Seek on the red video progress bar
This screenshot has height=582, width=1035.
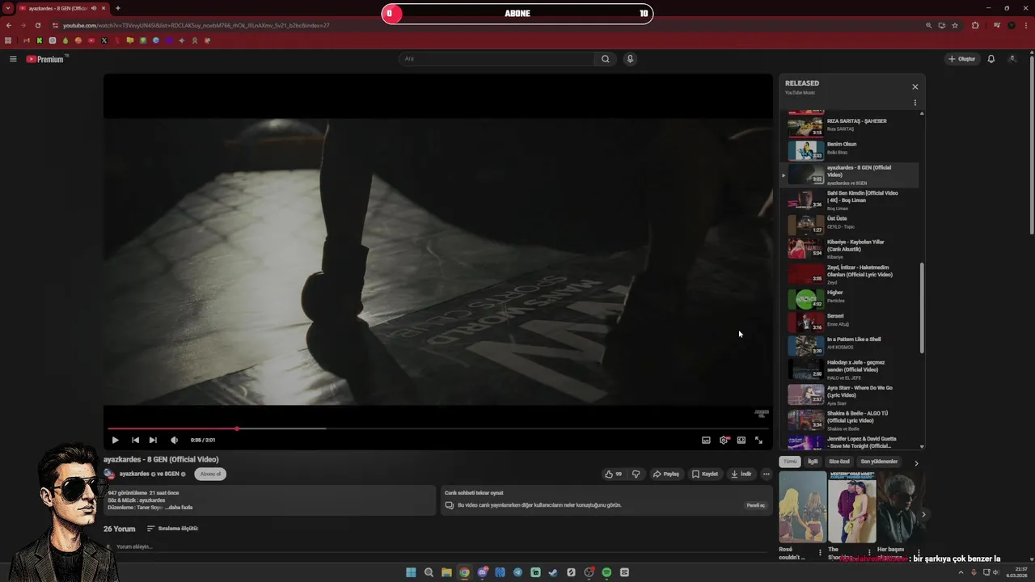(x=437, y=428)
